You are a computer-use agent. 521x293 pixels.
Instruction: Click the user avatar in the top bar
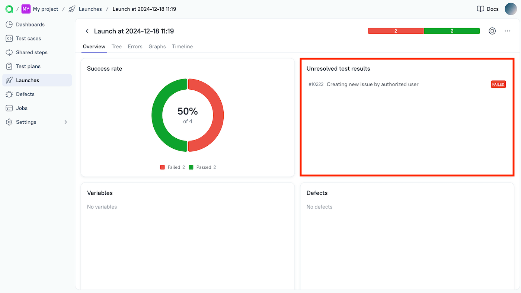pos(511,9)
